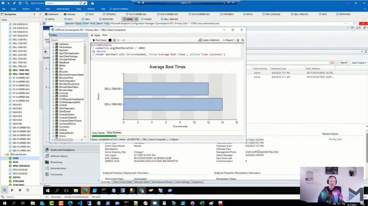Image resolution: width=368 pixels, height=206 pixels.
Task: Open the Add Criteria dropdown
Action: [x=358, y=62]
